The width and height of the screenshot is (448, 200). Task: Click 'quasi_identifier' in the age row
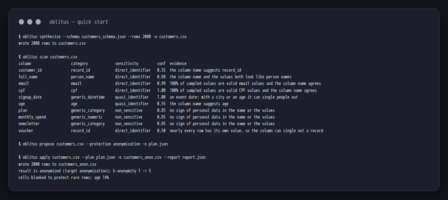coord(132,104)
